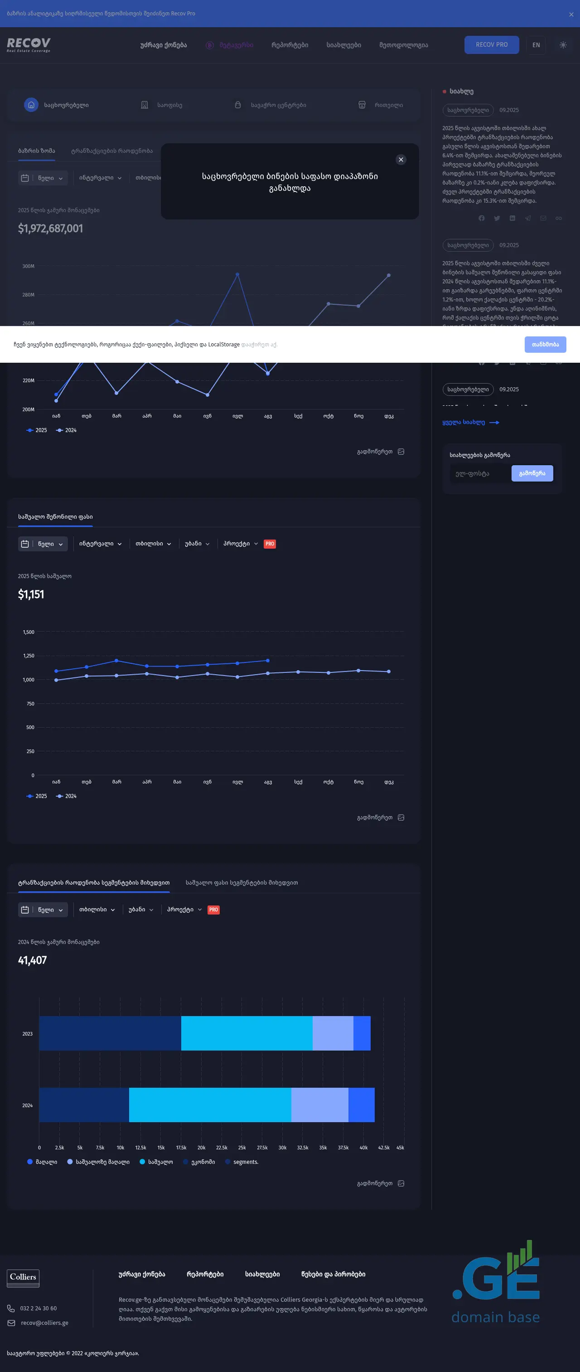Open the ინტერვალი dropdown in average price section
This screenshot has height=1372, width=580.
(100, 544)
